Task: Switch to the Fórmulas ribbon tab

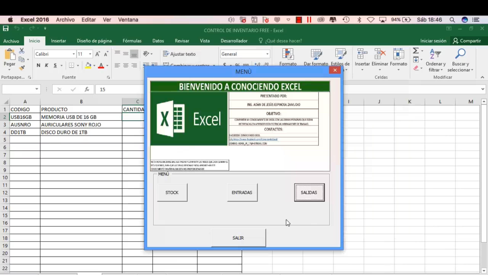Action: coord(132,41)
